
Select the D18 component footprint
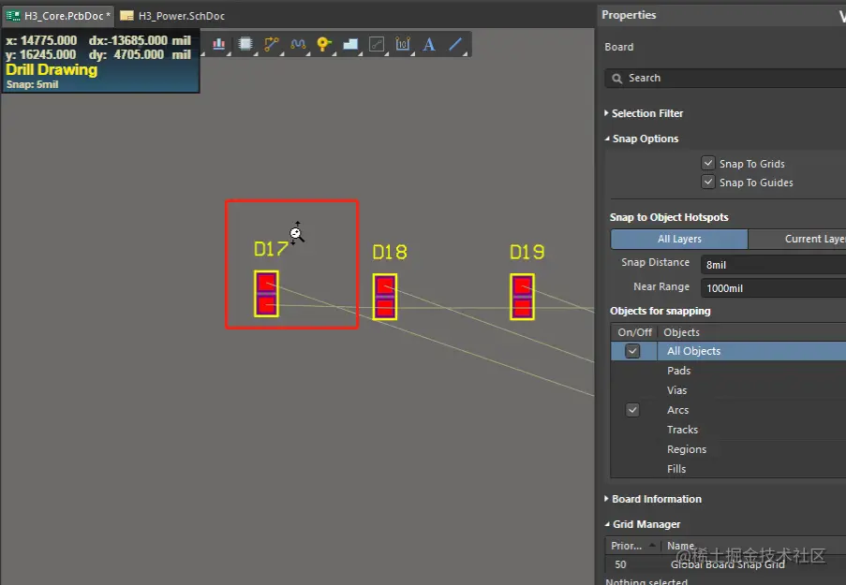(x=385, y=297)
